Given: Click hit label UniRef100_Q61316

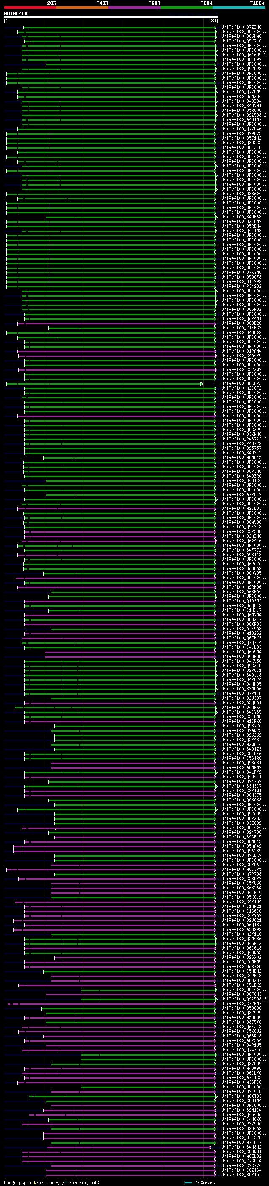Looking at the screenshot, I should click(241, 147).
